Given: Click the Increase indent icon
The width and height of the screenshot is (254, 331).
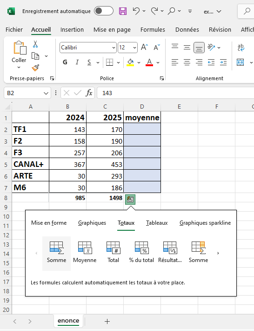Looking at the screenshot, I should (223, 62).
